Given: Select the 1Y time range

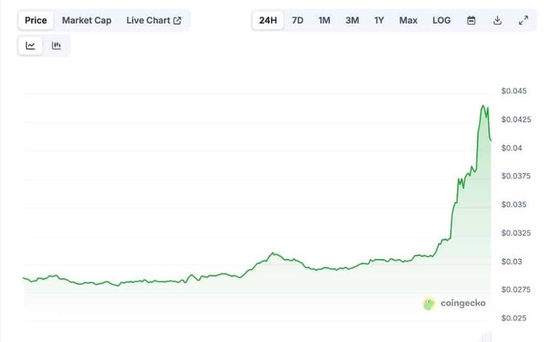Looking at the screenshot, I should 379,20.
